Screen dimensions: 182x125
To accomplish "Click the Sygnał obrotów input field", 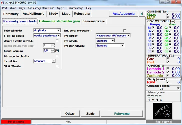I will coord(47,51).
